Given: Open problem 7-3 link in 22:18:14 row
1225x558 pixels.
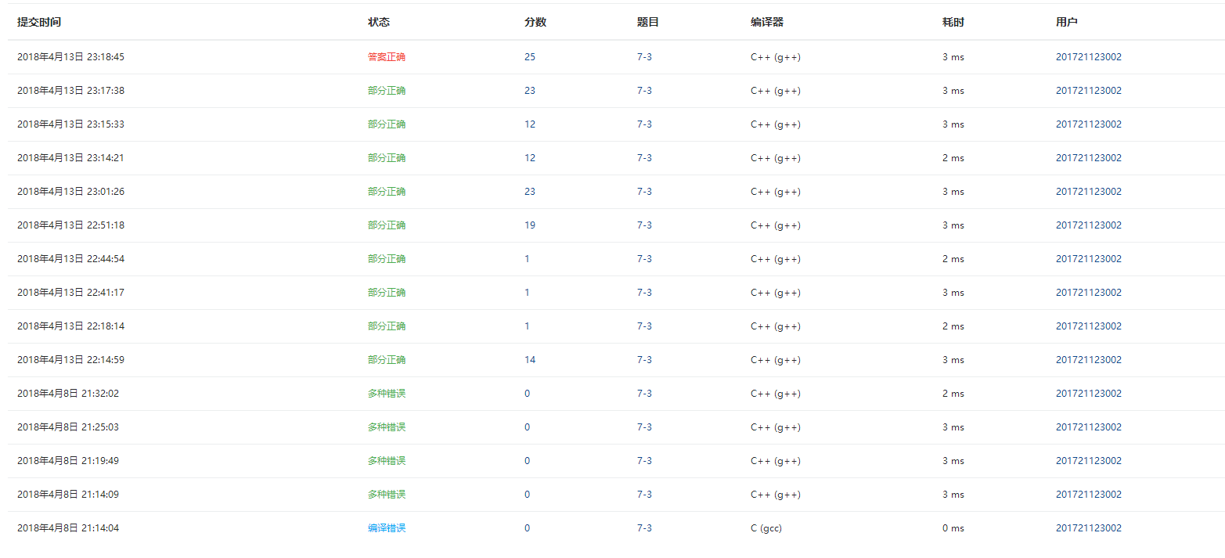Looking at the screenshot, I should pos(644,326).
